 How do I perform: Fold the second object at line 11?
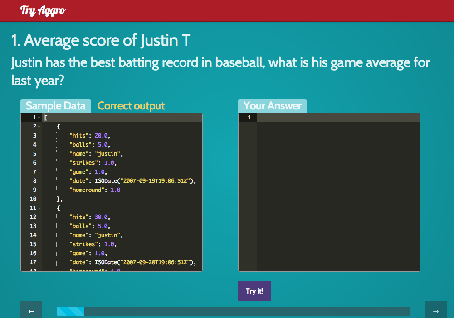(x=39, y=208)
